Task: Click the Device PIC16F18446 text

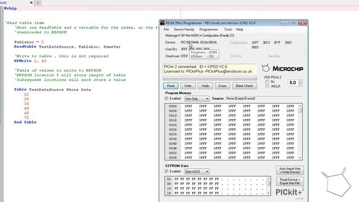Action: [x=199, y=43]
